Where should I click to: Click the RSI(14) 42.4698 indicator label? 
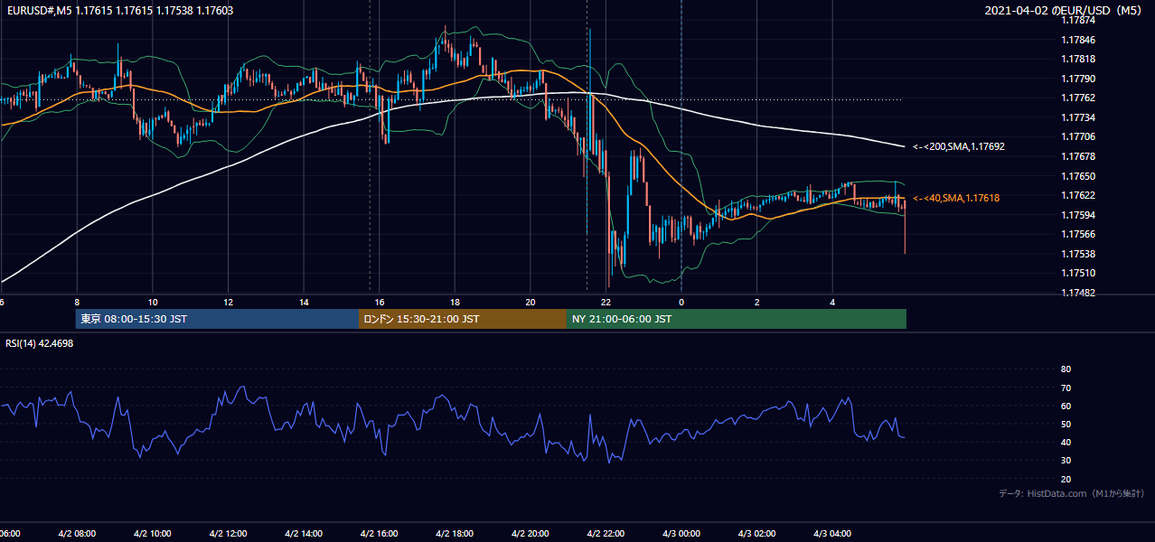tap(40, 343)
